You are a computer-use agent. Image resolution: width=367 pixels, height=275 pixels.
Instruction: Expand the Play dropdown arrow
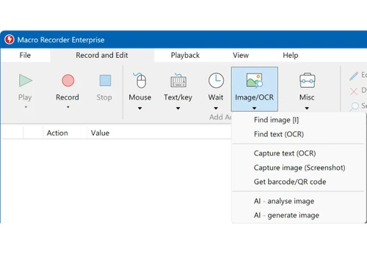click(x=26, y=107)
